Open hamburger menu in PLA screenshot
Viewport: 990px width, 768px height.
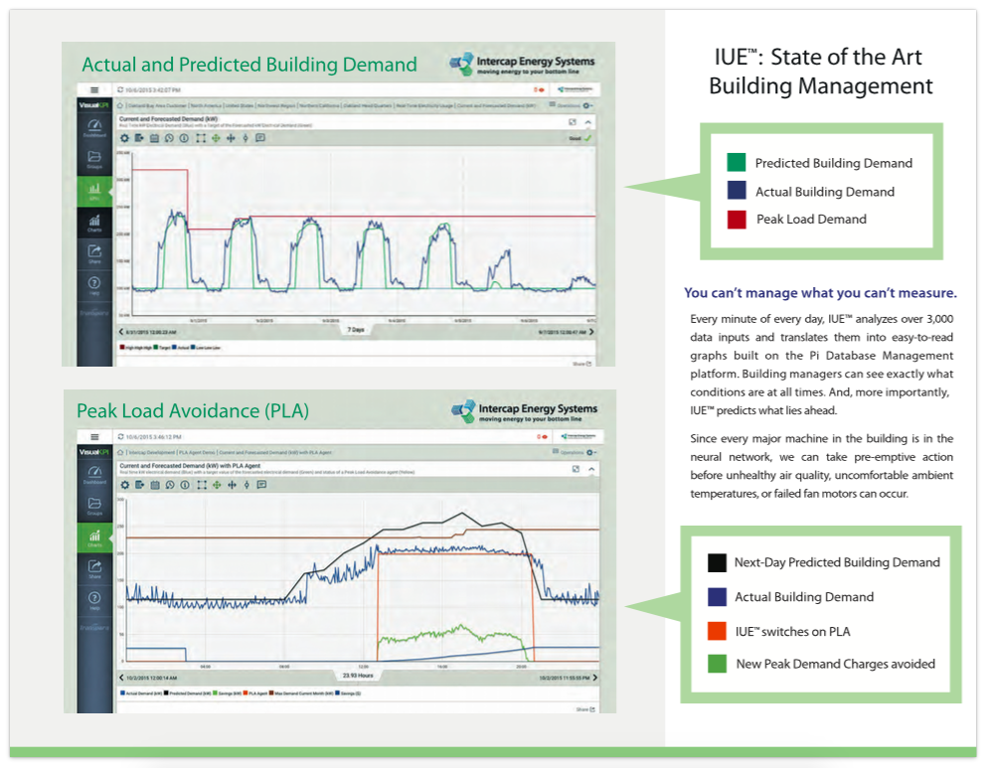click(94, 437)
